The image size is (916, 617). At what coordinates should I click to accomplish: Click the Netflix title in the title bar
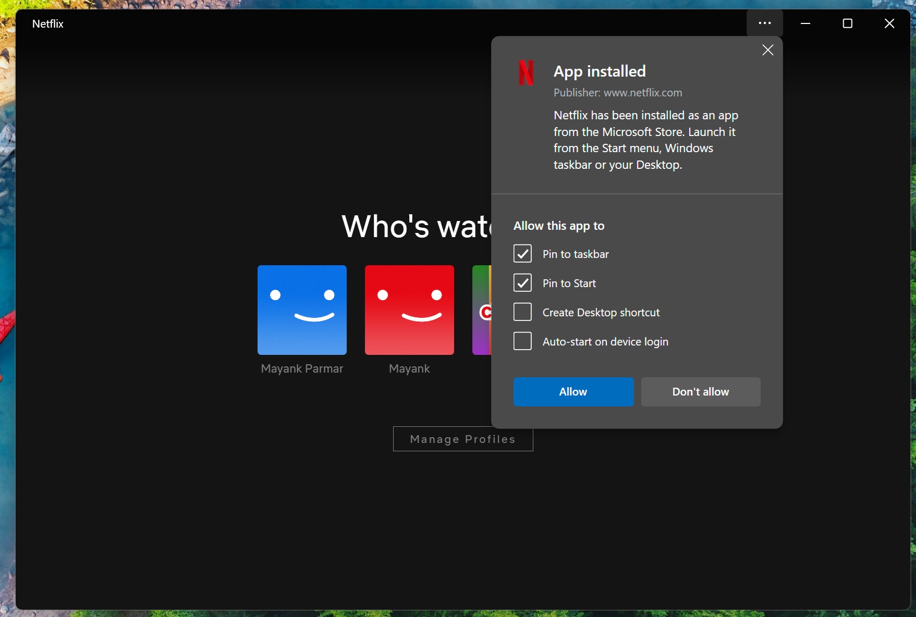47,23
